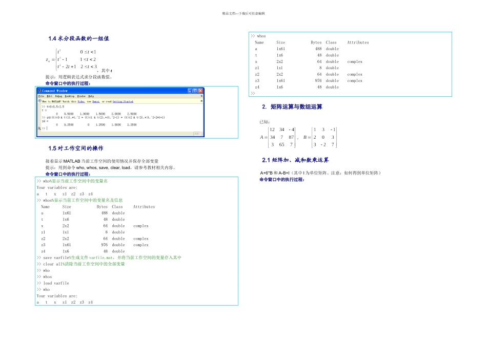Maximize the Command Window
This screenshot has height=344, width=487.
(x=195, y=91)
